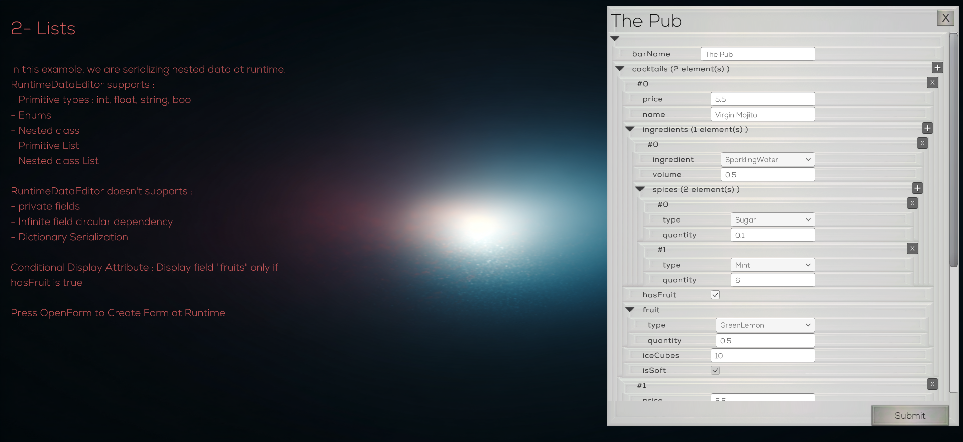963x442 pixels.
Task: Click the barName text field
Action: pyautogui.click(x=758, y=54)
